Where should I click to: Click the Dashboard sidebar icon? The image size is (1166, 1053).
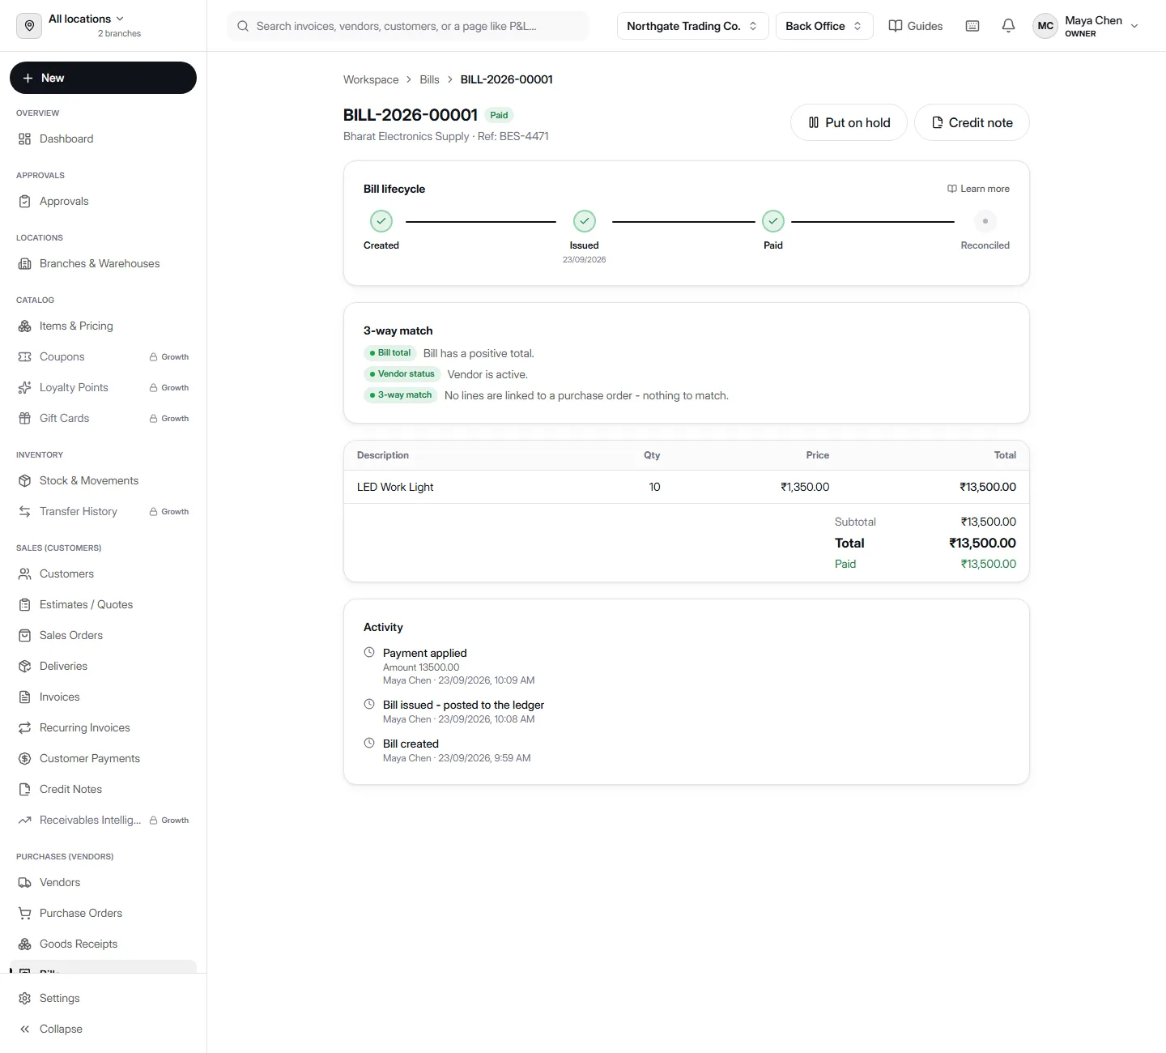click(25, 139)
